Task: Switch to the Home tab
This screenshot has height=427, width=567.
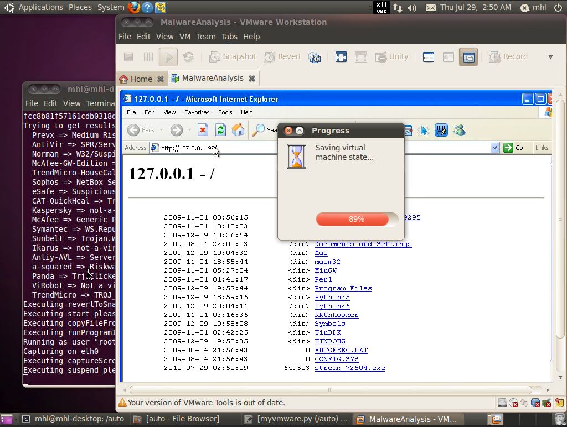Action: 136,79
